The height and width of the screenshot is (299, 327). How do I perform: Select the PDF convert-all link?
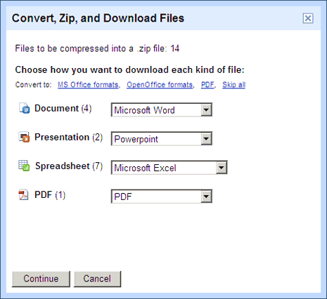(x=207, y=84)
